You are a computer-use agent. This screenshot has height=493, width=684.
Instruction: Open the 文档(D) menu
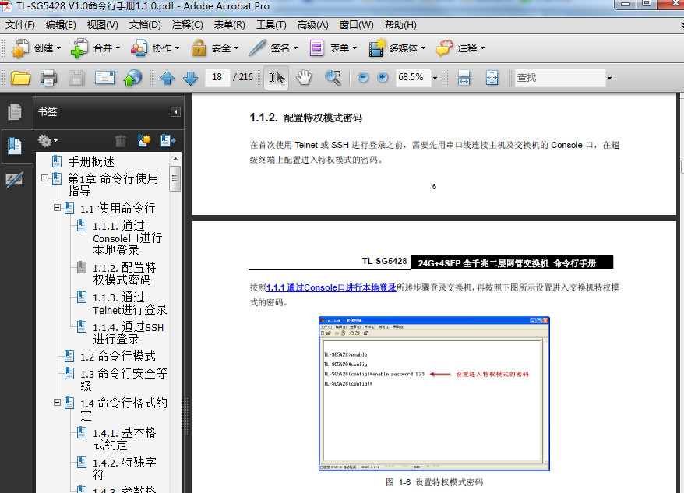(x=145, y=25)
